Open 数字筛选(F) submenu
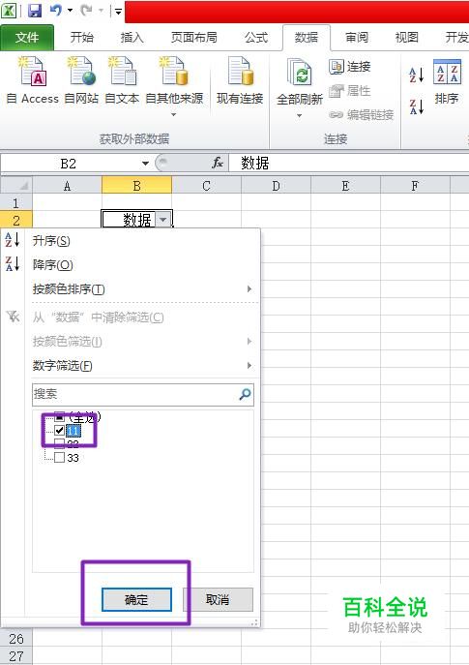 click(132, 365)
